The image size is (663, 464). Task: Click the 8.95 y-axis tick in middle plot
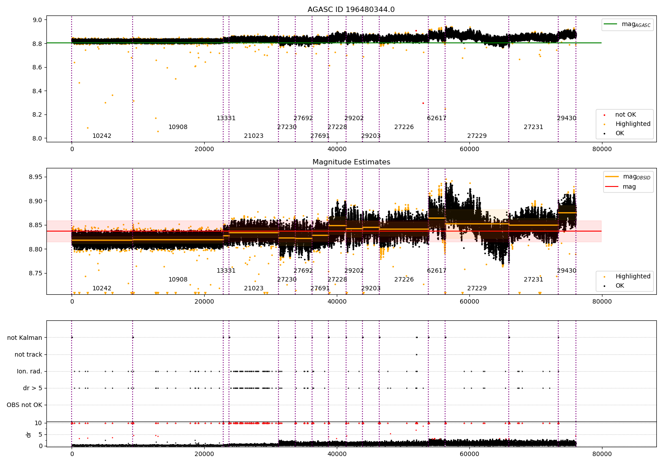(36, 177)
